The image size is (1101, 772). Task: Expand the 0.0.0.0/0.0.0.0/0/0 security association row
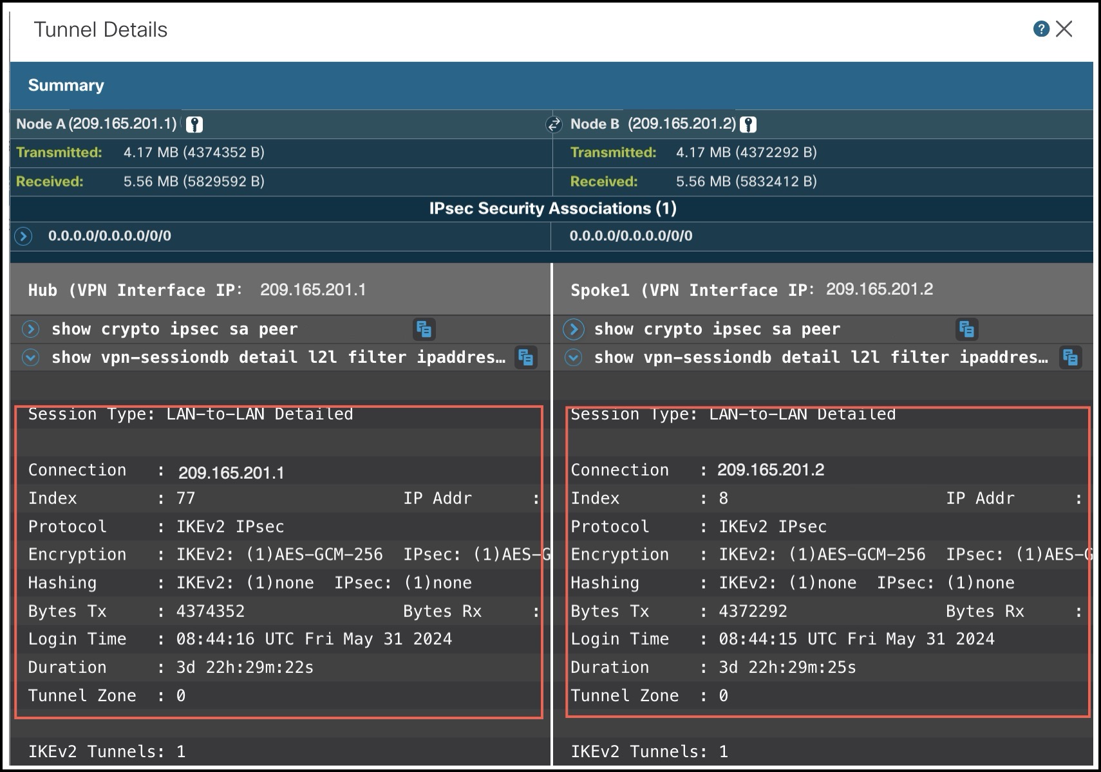tap(23, 236)
